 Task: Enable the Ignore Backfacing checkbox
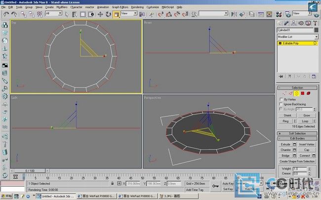[x=281, y=104]
